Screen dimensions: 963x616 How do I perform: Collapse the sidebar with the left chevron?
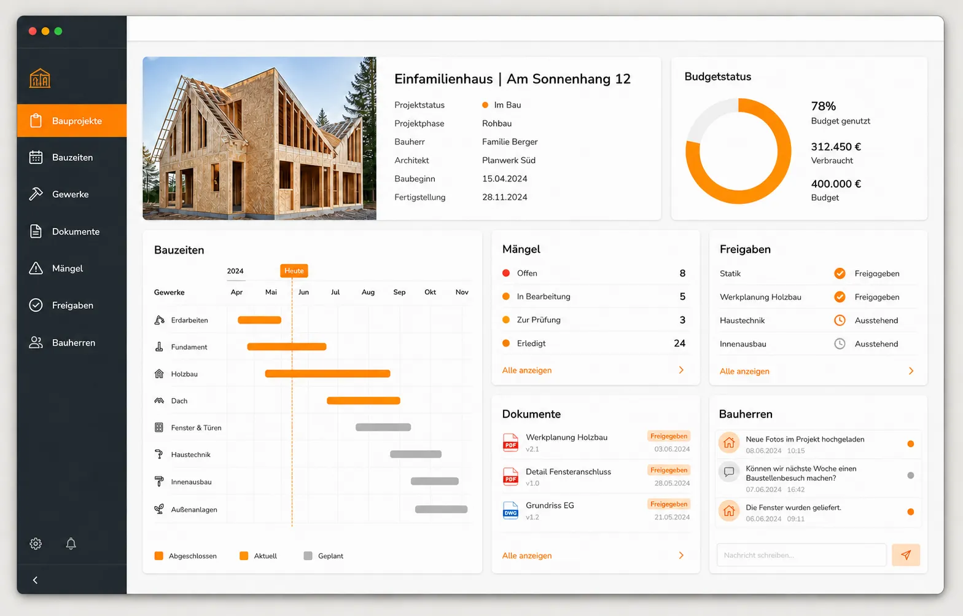click(x=35, y=580)
